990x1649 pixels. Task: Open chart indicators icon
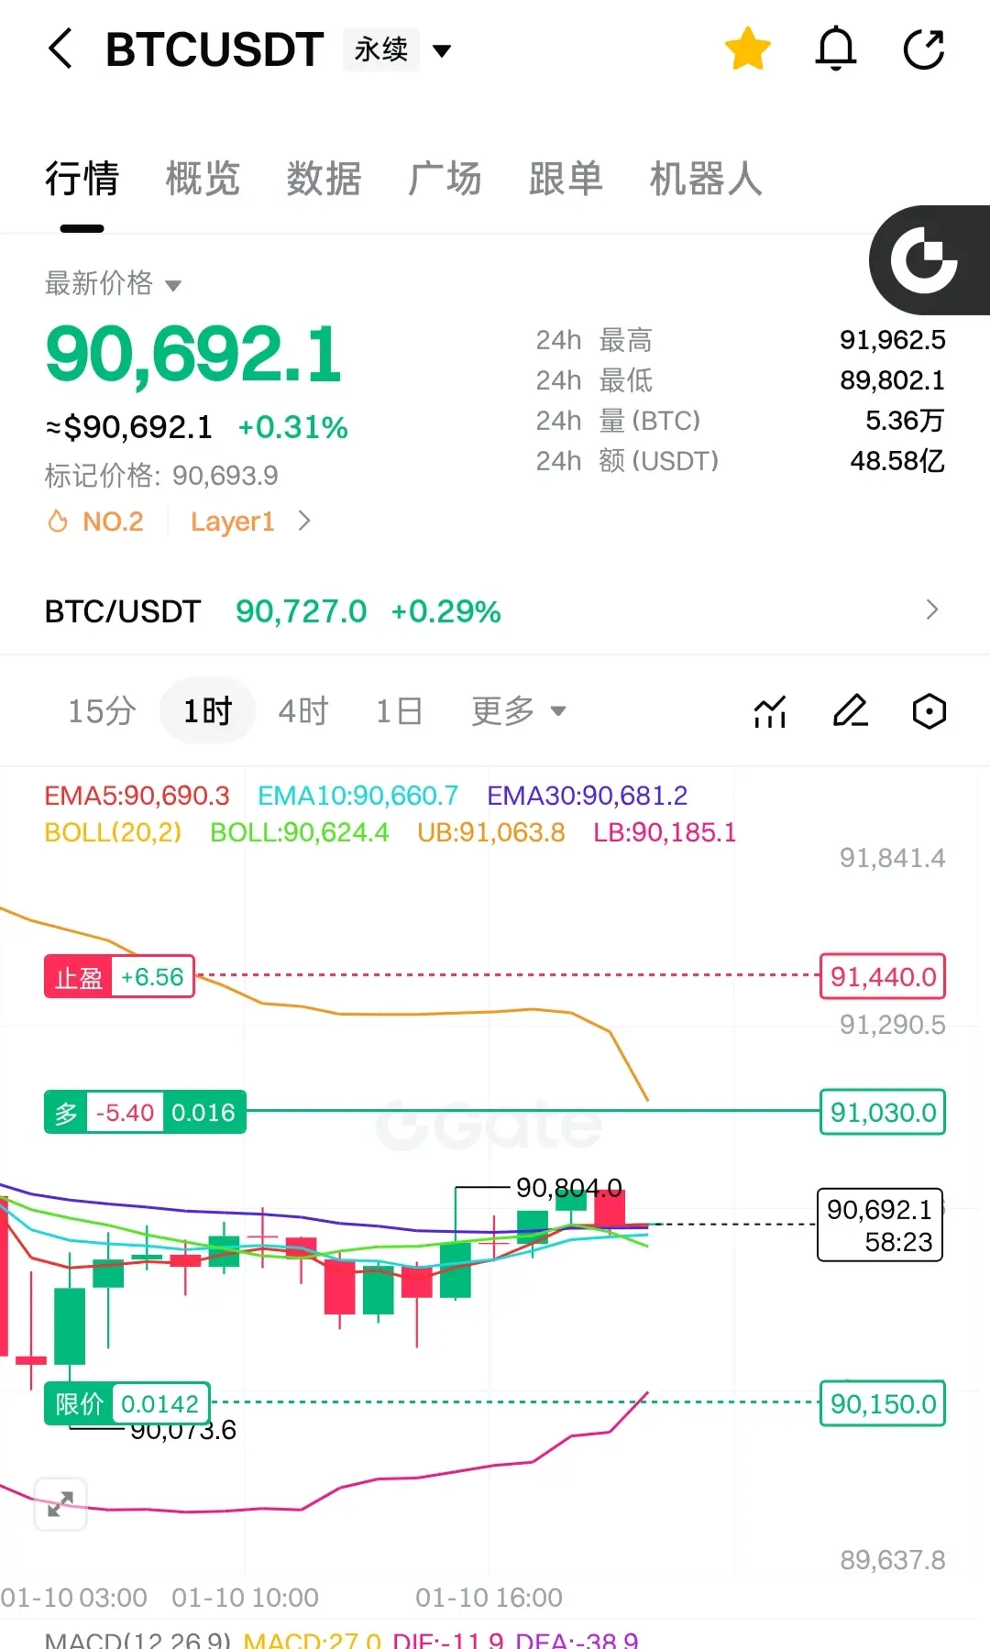[770, 711]
